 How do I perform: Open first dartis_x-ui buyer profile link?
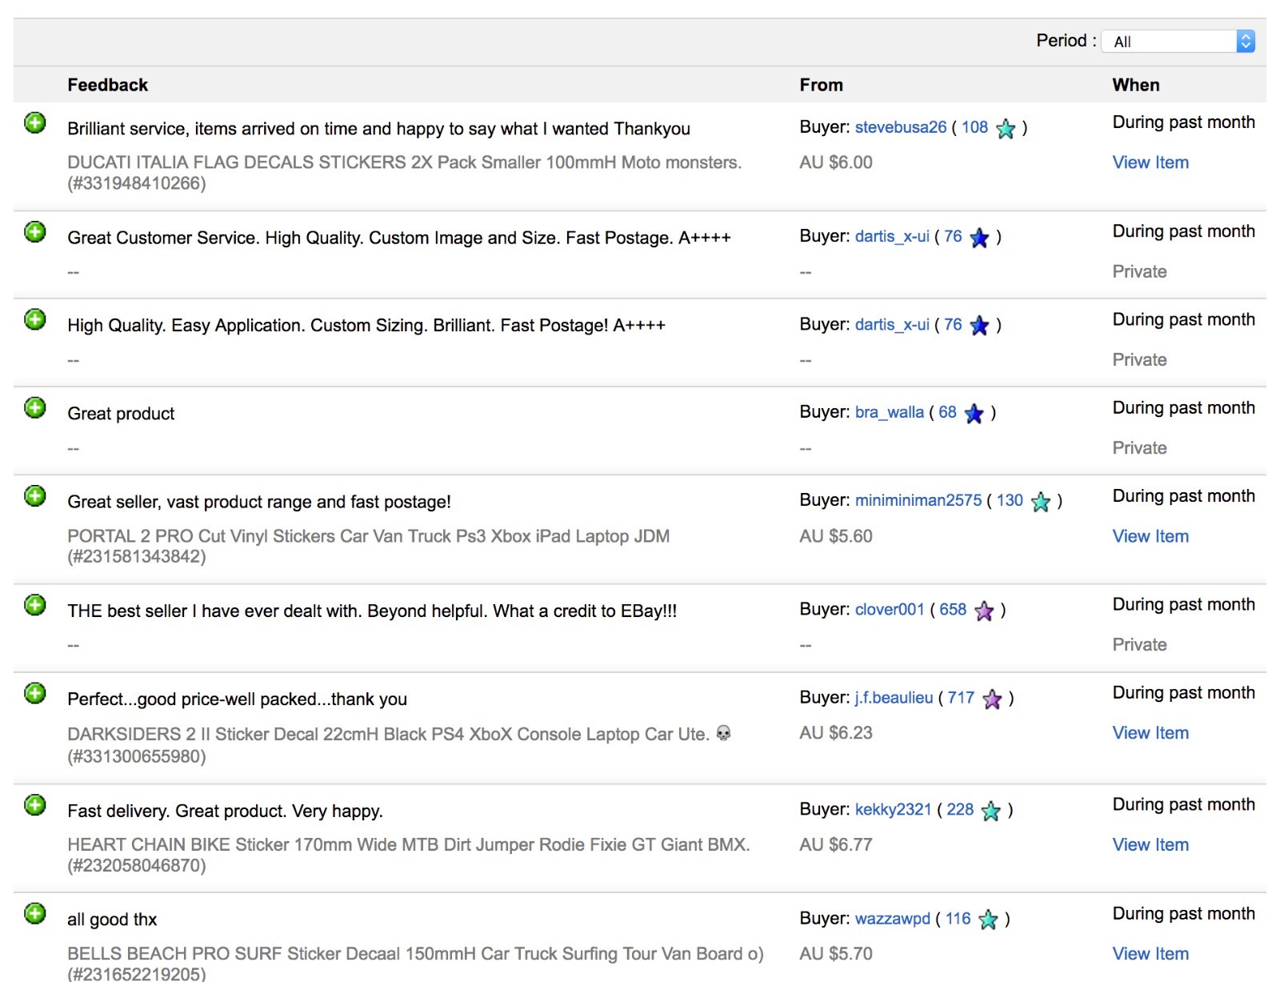tap(892, 237)
